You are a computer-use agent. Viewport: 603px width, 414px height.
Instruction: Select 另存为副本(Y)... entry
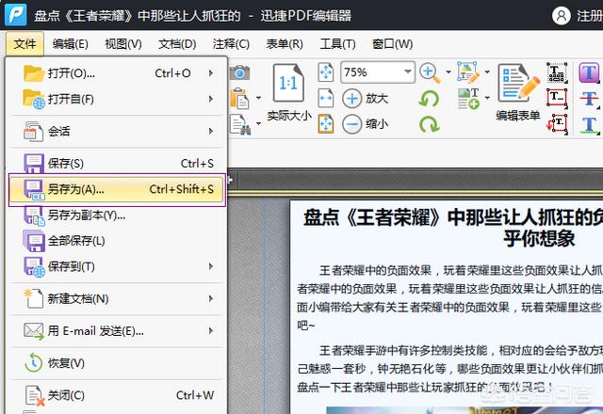(117, 215)
